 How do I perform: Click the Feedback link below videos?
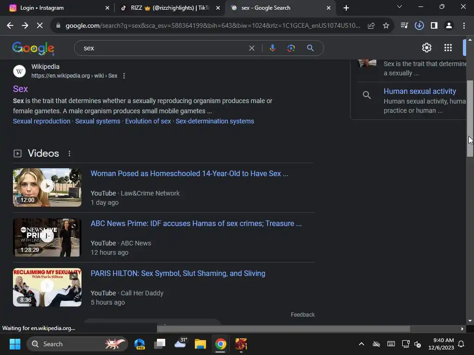pos(303,315)
